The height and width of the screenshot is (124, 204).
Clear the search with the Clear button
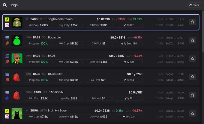coord(194,5)
